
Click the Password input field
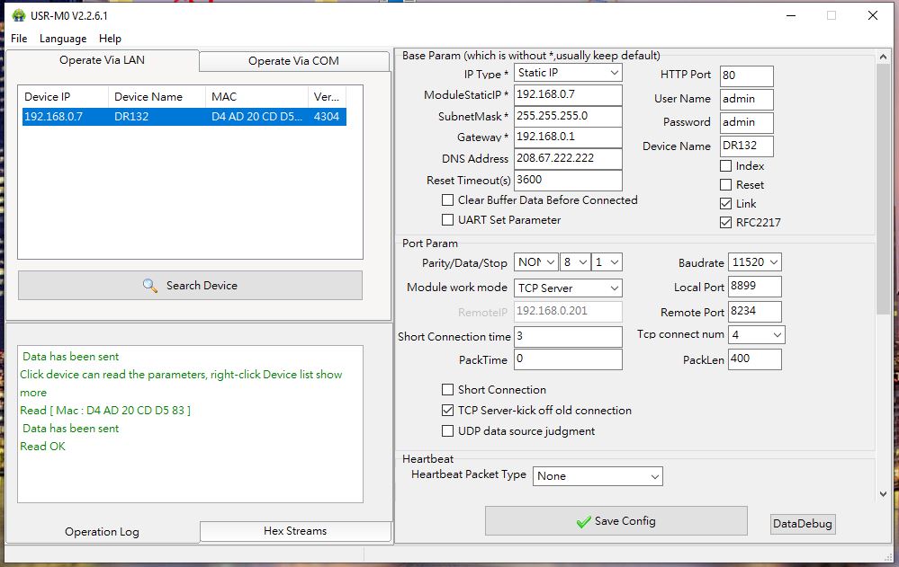[747, 122]
